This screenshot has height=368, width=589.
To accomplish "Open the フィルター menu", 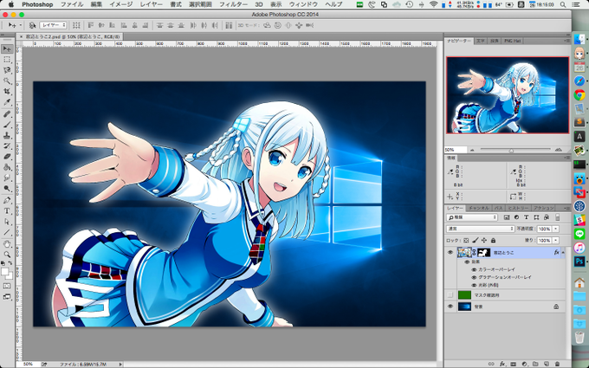I will tap(233, 4).
